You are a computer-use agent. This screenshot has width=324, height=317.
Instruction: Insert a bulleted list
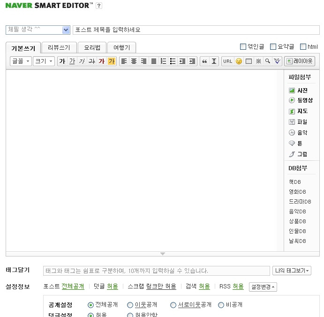173,61
